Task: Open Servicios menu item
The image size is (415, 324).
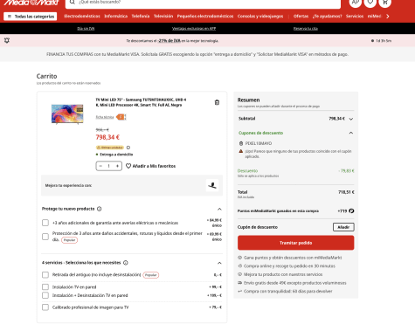Action: pyautogui.click(x=355, y=16)
